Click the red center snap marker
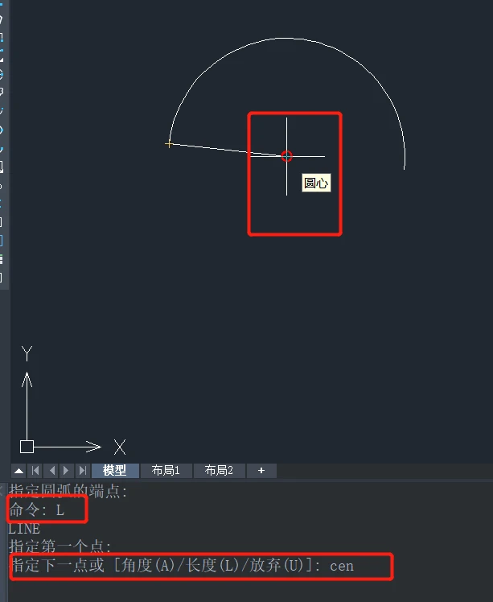 point(286,156)
